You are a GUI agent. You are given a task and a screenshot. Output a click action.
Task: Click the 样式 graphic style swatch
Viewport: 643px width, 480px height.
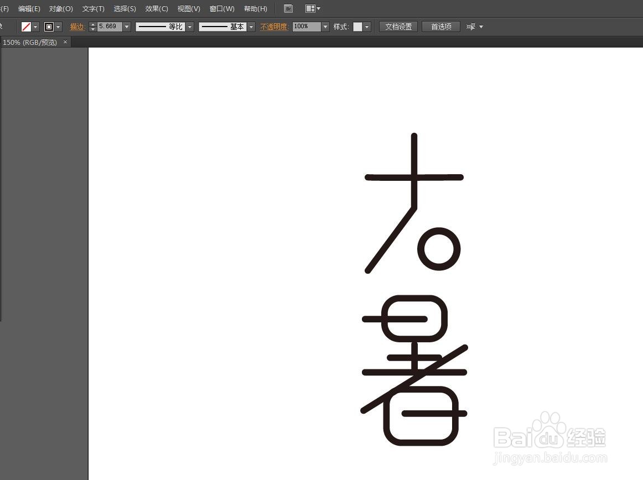pos(357,27)
